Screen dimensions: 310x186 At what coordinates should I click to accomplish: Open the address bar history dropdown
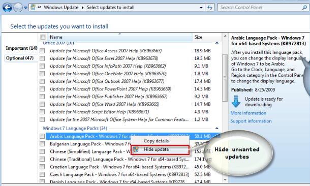pyautogui.click(x=201, y=8)
